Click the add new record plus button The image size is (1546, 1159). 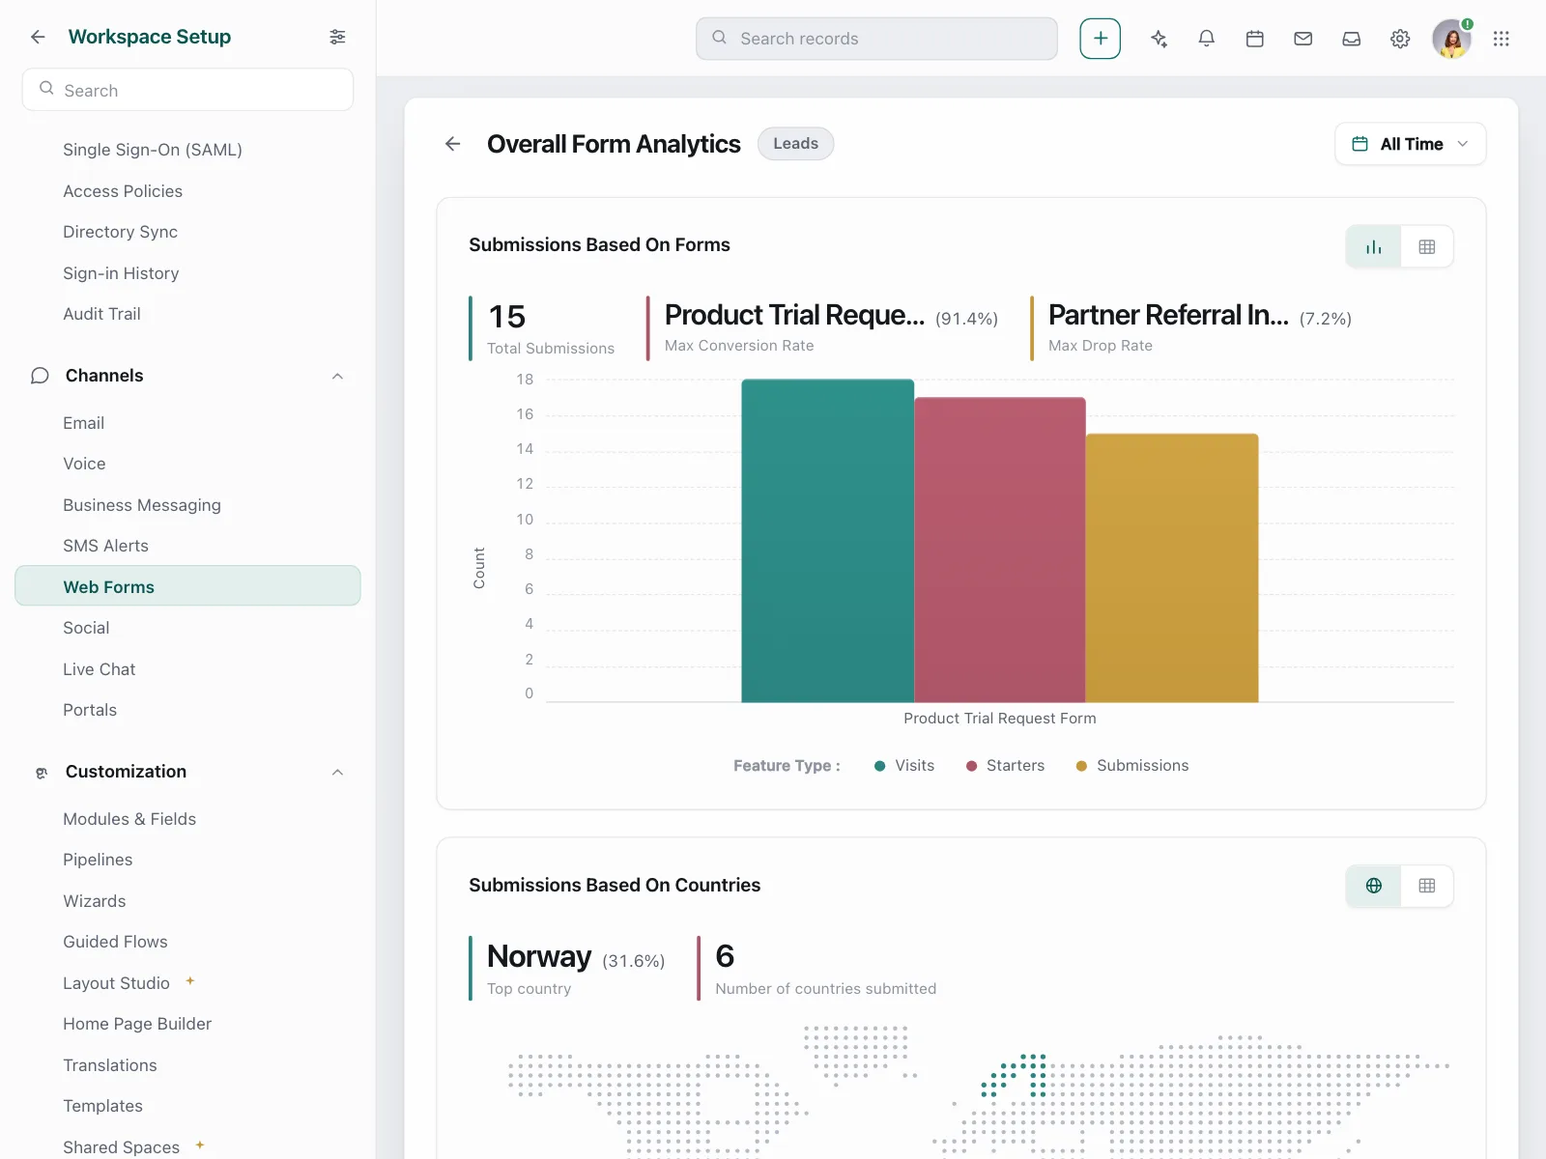click(1101, 39)
